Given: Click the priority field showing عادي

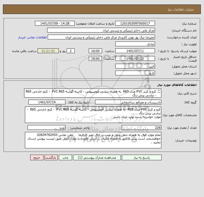Looking at the screenshot, I should (135, 44).
